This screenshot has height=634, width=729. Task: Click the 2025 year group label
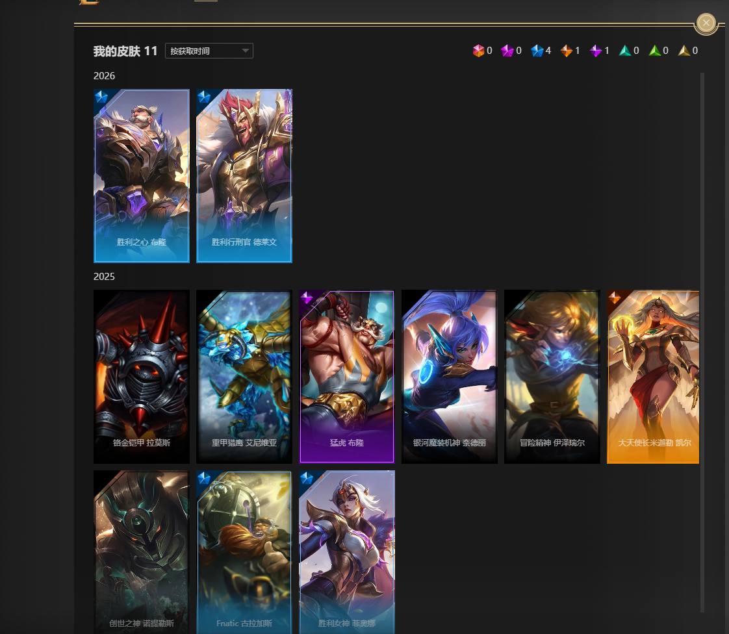coord(104,277)
